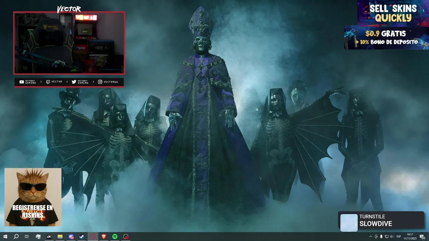Click the TURNSTILE artist text
Screen dimensions: 429x241
point(372,217)
